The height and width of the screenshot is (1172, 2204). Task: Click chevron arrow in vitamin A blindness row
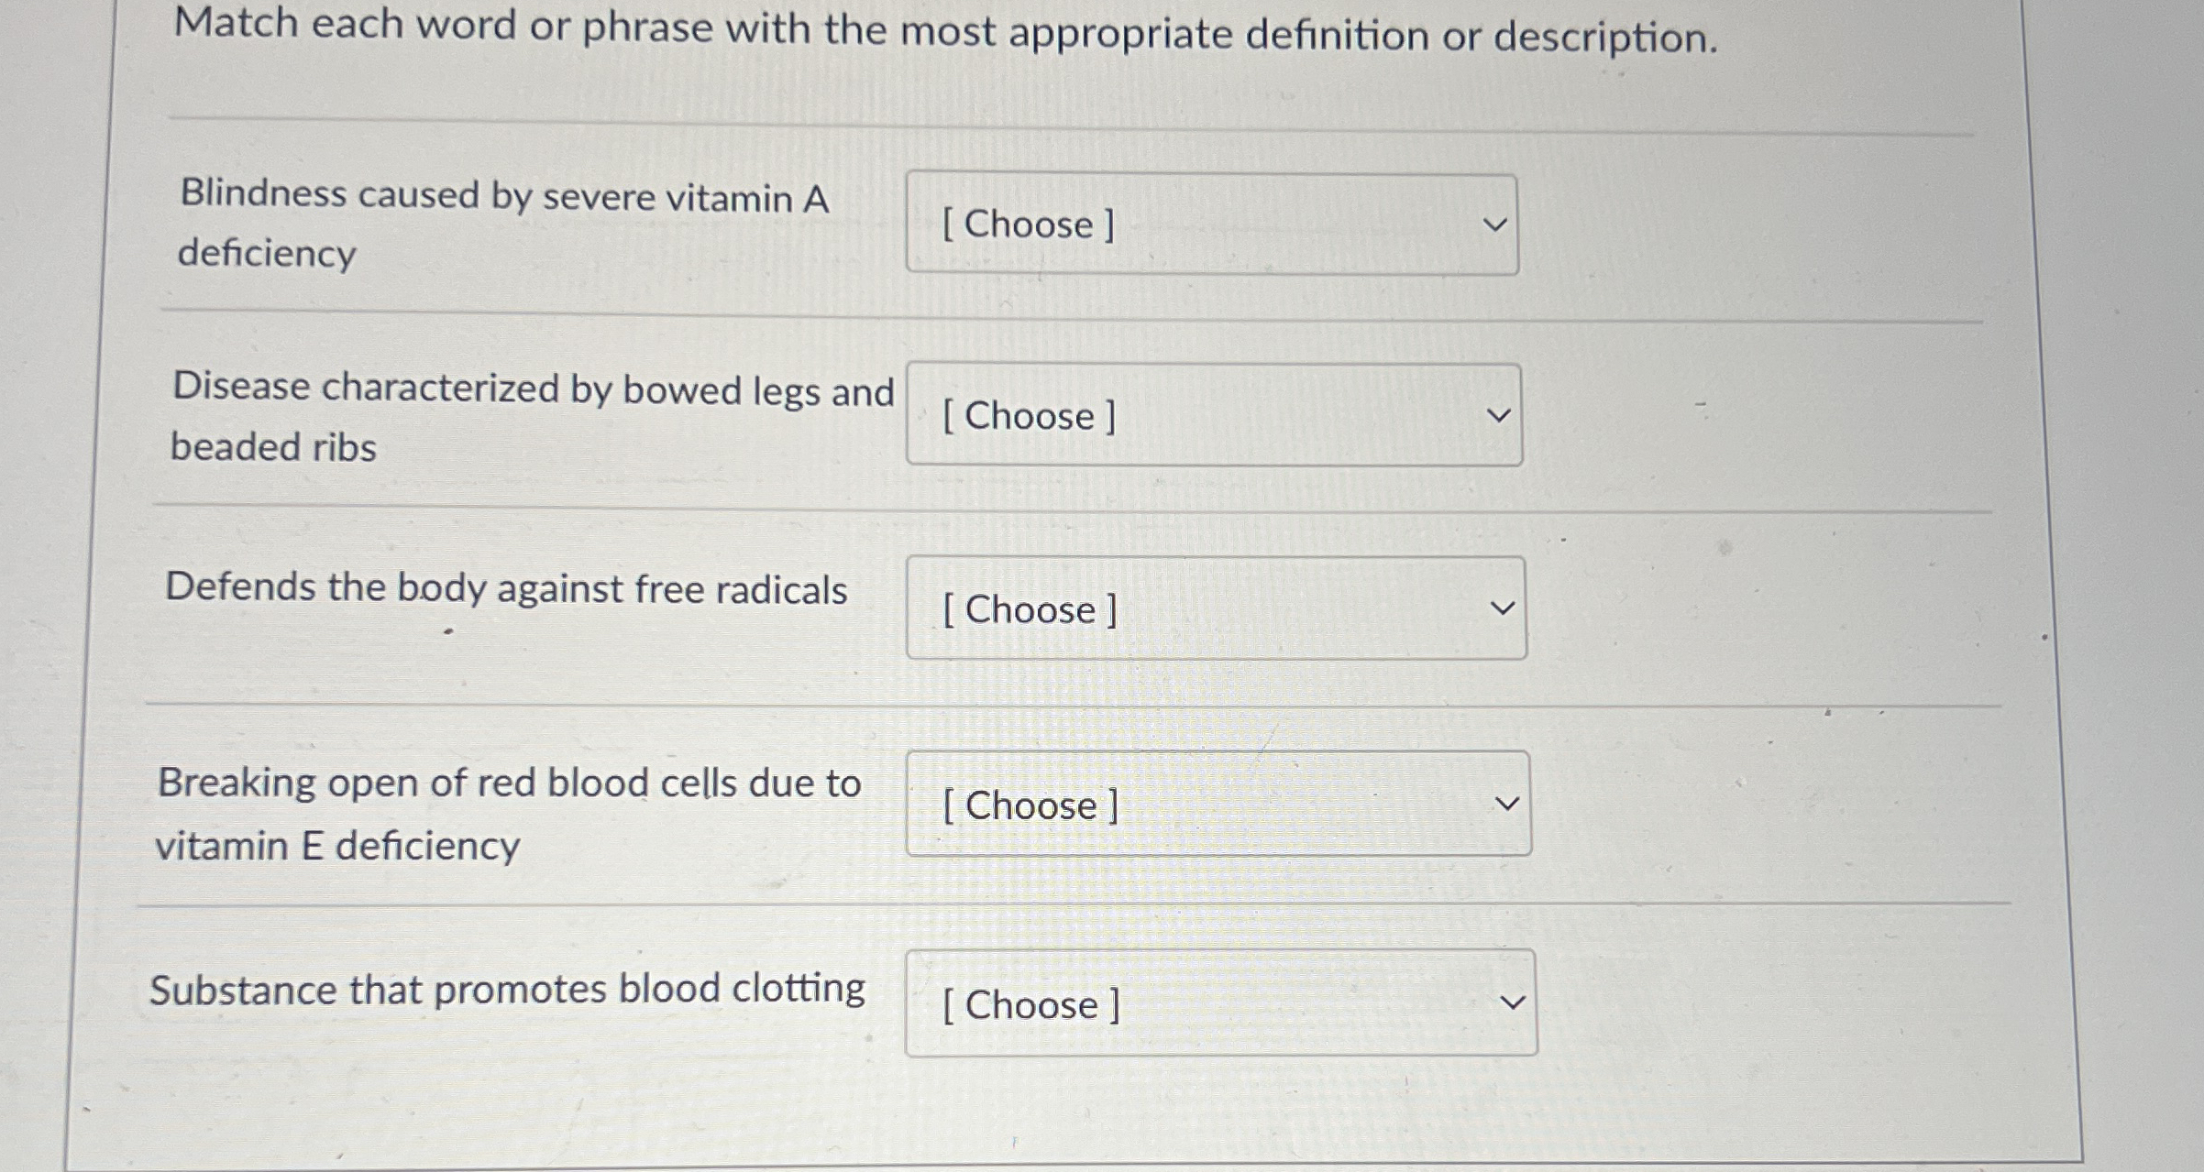(1495, 225)
